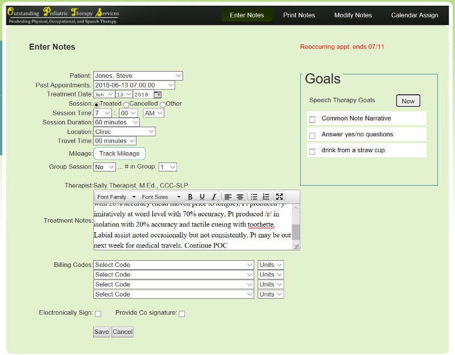Open the treatment day dropdown 13
The width and height of the screenshot is (455, 355).
click(x=124, y=94)
